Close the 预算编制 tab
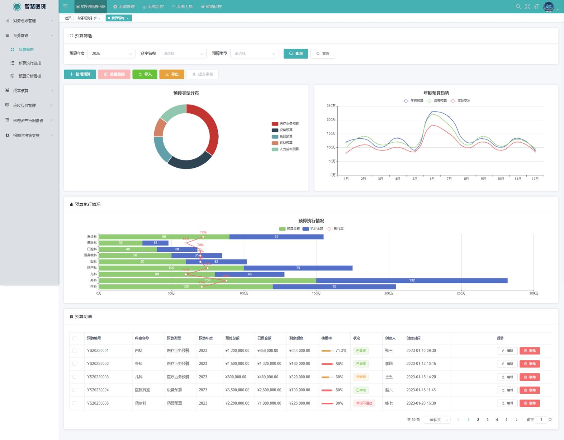Screen dimensions: 564x440 tap(127, 18)
